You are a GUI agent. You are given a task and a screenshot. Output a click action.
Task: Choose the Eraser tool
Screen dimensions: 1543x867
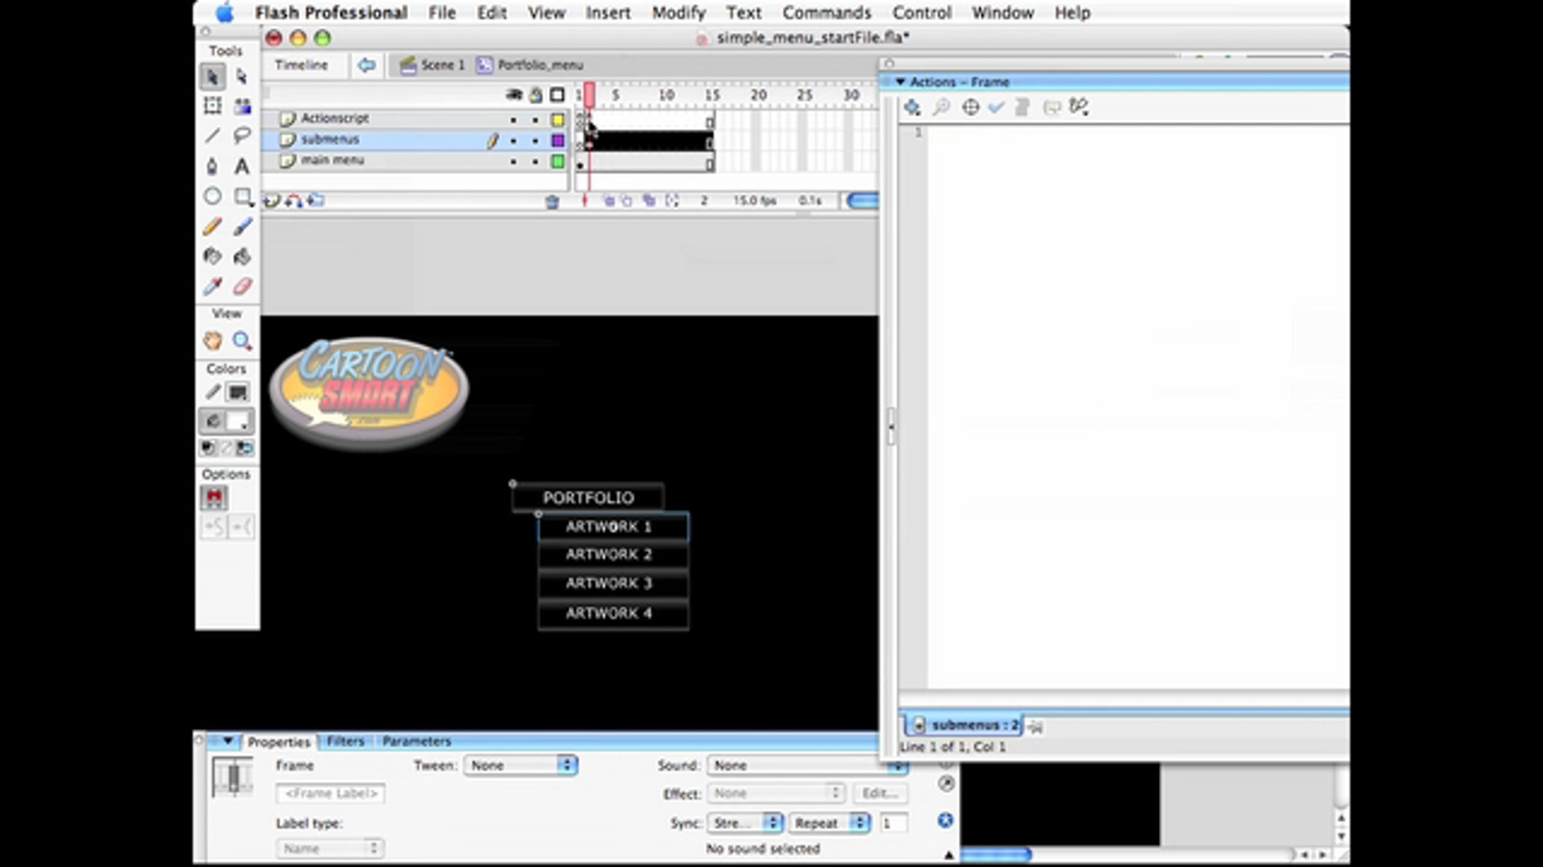tap(242, 286)
